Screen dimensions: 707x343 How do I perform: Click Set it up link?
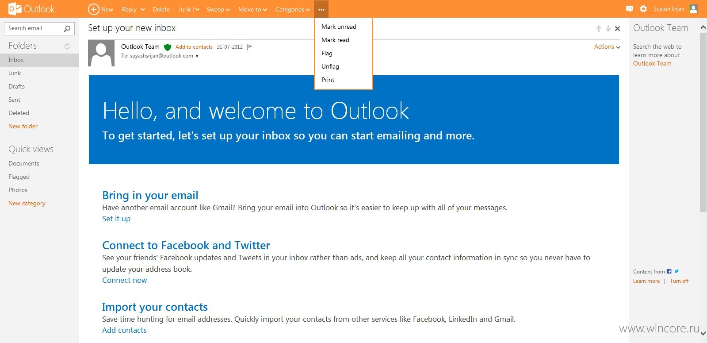coord(116,219)
